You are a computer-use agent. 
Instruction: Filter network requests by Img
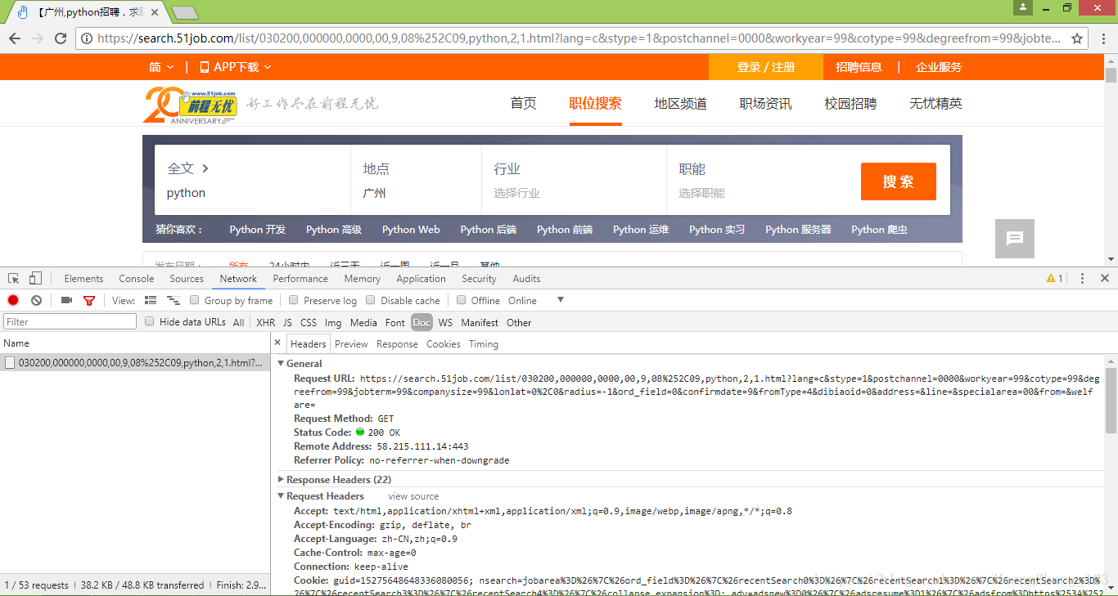[333, 322]
